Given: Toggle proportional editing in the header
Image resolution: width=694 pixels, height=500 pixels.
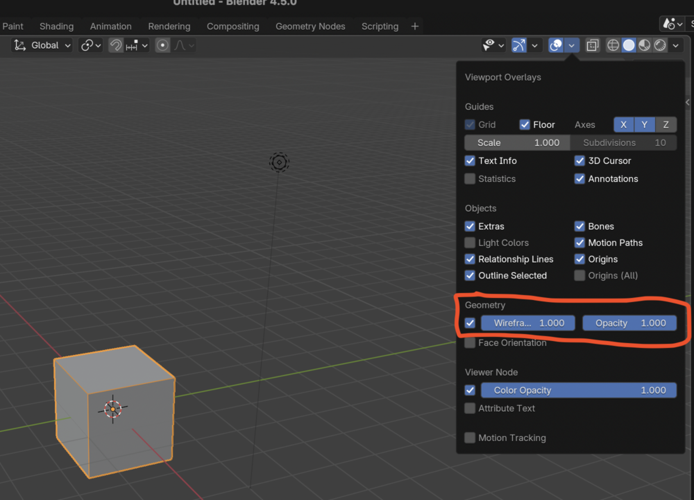Looking at the screenshot, I should click(x=162, y=45).
